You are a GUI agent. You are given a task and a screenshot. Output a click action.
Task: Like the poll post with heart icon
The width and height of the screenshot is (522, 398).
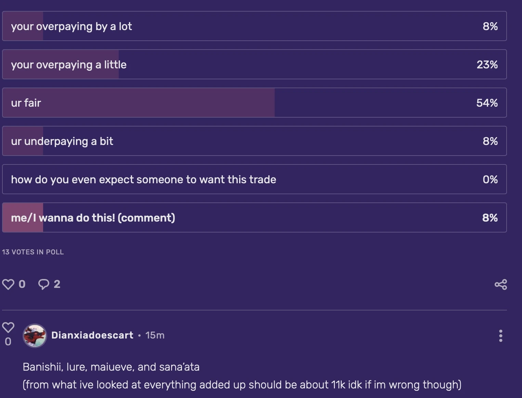8,284
